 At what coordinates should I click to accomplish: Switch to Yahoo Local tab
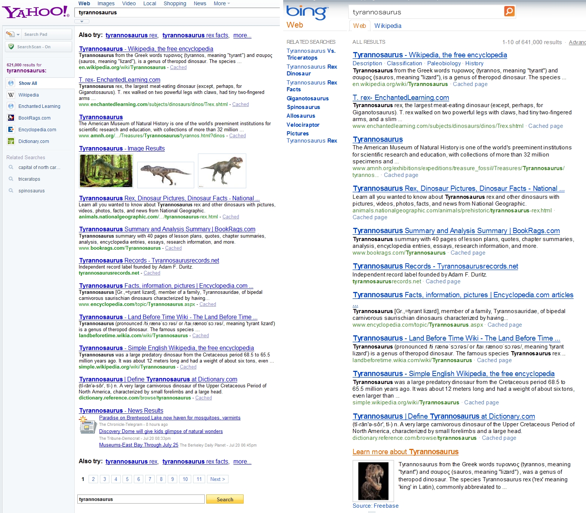pos(150,3)
